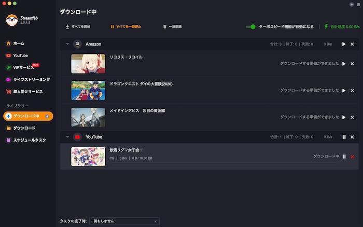The width and height of the screenshot is (363, 227).
Task: Open ライブストリーミング in the sidebar
Action: [28, 79]
